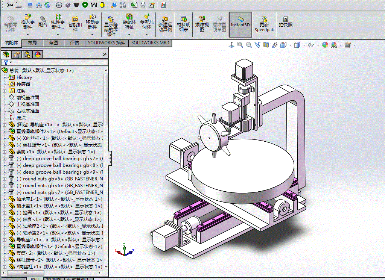Click Apply Scene icon in view toolbar

334,45
